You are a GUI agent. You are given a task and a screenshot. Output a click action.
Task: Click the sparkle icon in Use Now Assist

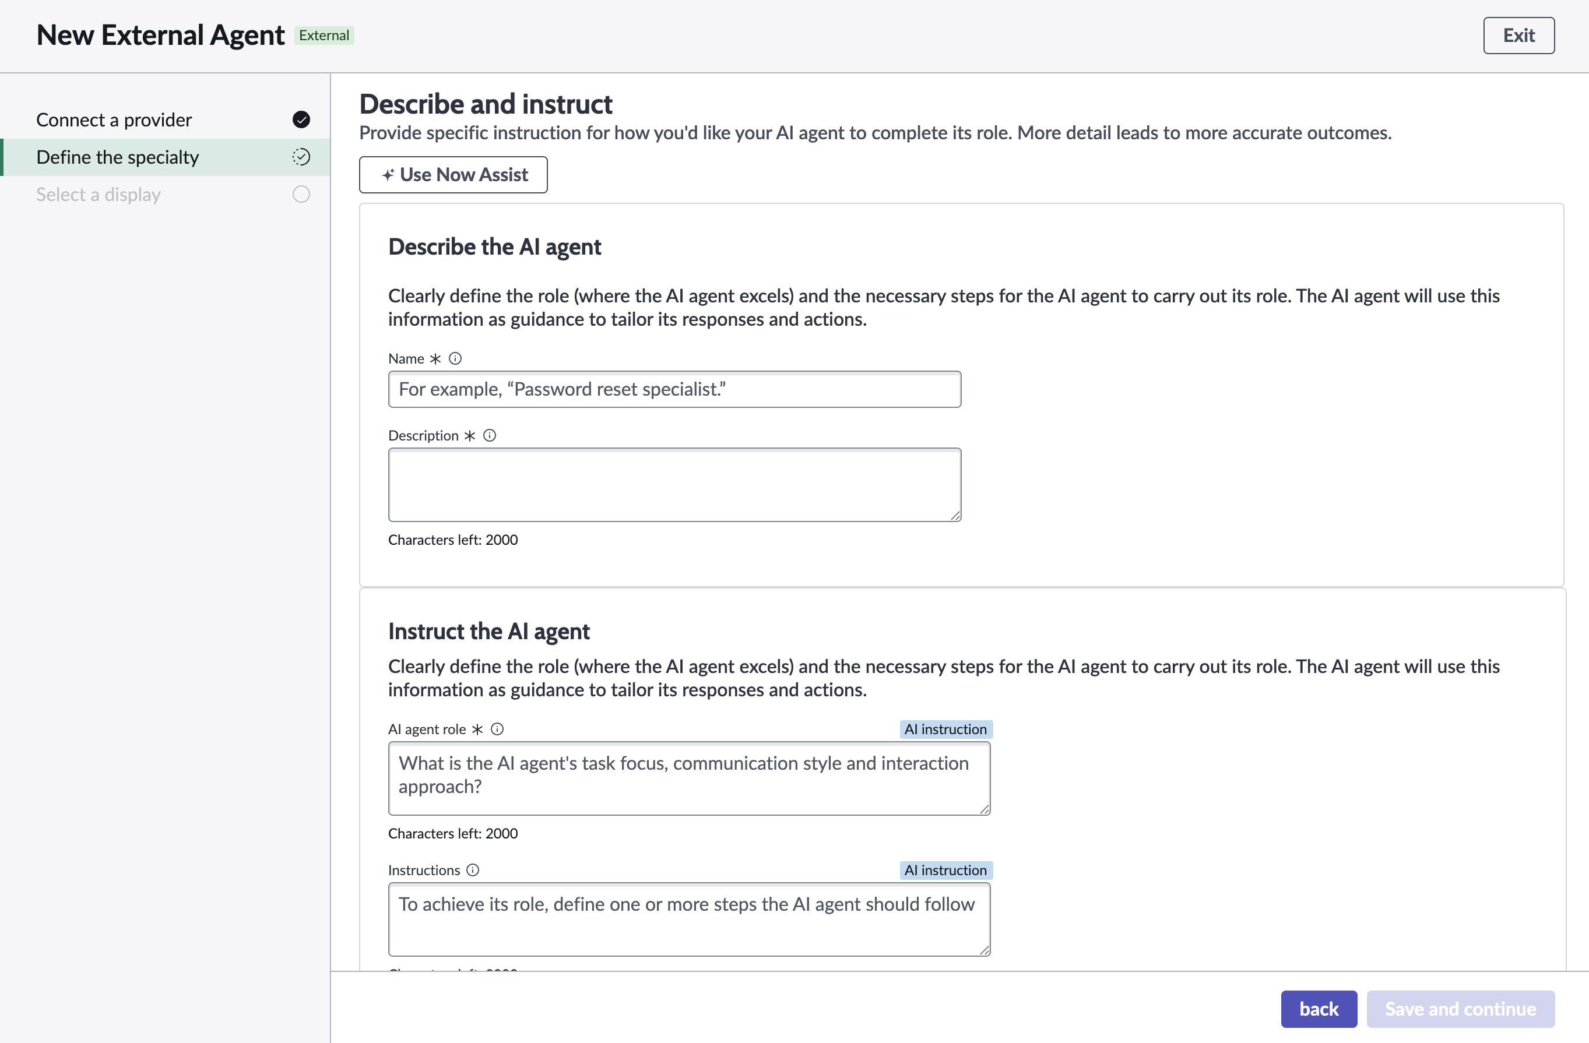tap(387, 175)
